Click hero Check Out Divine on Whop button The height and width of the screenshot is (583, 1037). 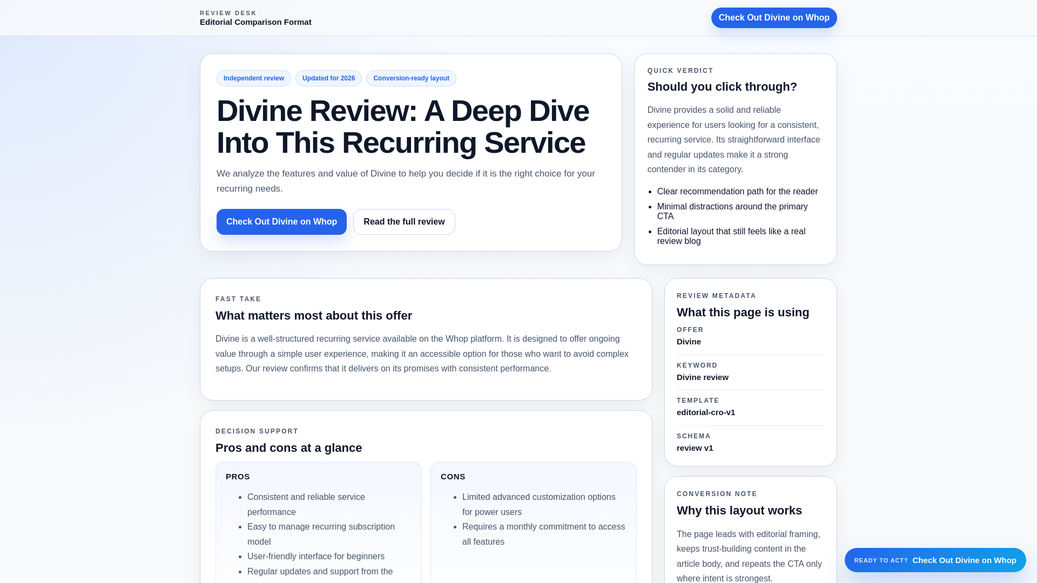click(281, 222)
